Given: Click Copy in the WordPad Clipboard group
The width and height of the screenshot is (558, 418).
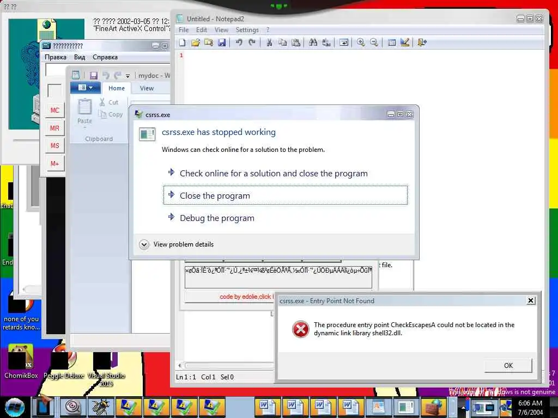Looking at the screenshot, I should [111, 114].
